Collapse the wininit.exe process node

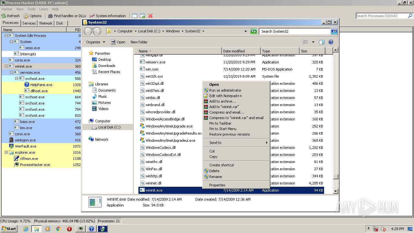pos(6,66)
